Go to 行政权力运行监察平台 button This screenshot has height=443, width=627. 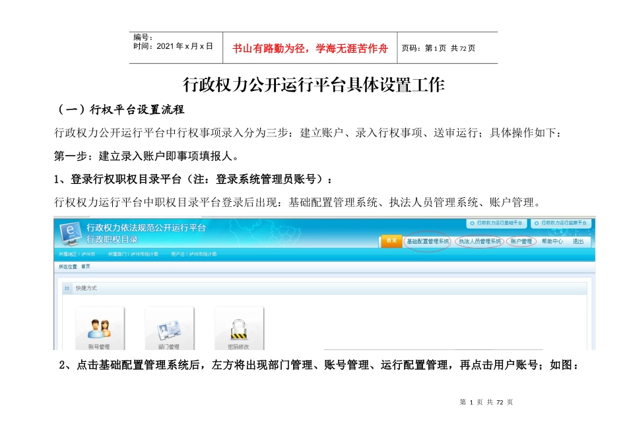pyautogui.click(x=560, y=223)
